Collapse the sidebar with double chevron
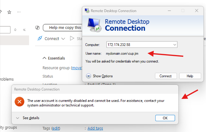This screenshot has width=206, height=132. [x=24, y=30]
